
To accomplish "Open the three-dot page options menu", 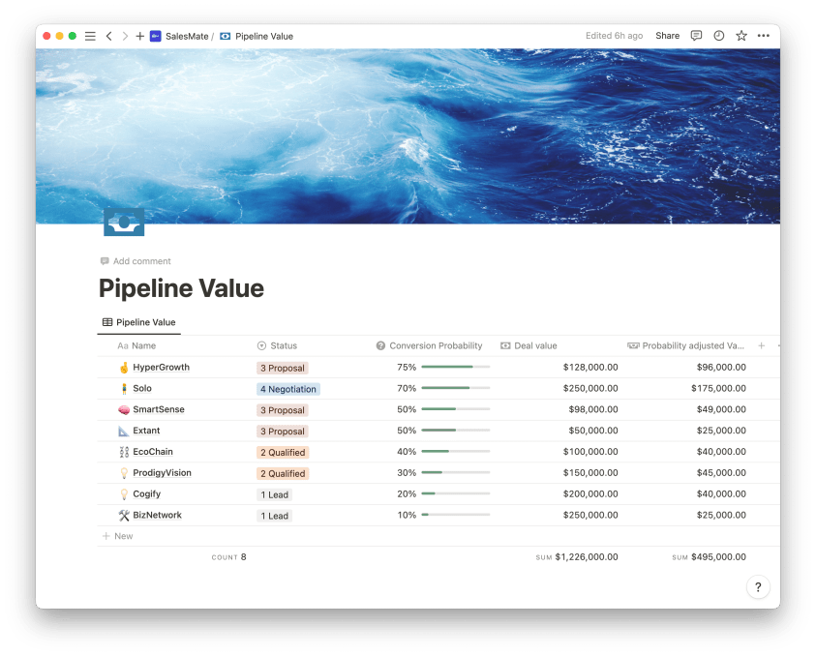I will pos(763,36).
